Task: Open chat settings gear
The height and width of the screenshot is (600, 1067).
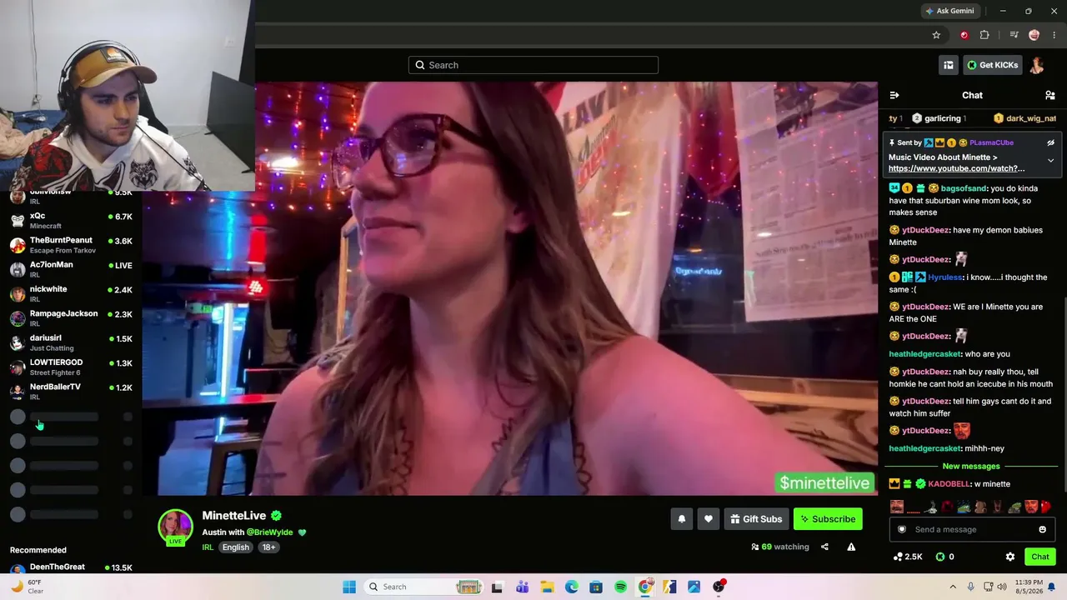Action: (x=1010, y=557)
